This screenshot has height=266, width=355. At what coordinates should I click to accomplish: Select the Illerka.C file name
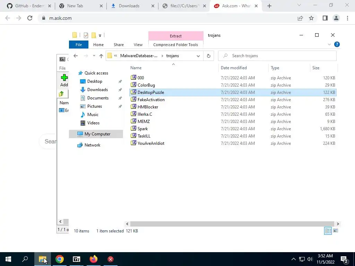[x=145, y=114]
